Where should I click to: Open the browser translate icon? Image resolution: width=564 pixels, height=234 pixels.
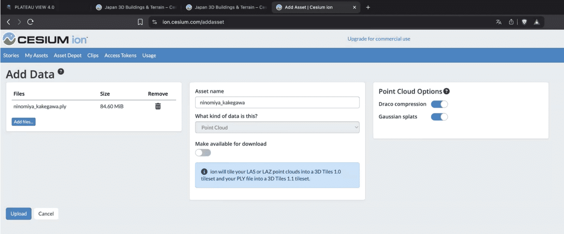coord(499,22)
